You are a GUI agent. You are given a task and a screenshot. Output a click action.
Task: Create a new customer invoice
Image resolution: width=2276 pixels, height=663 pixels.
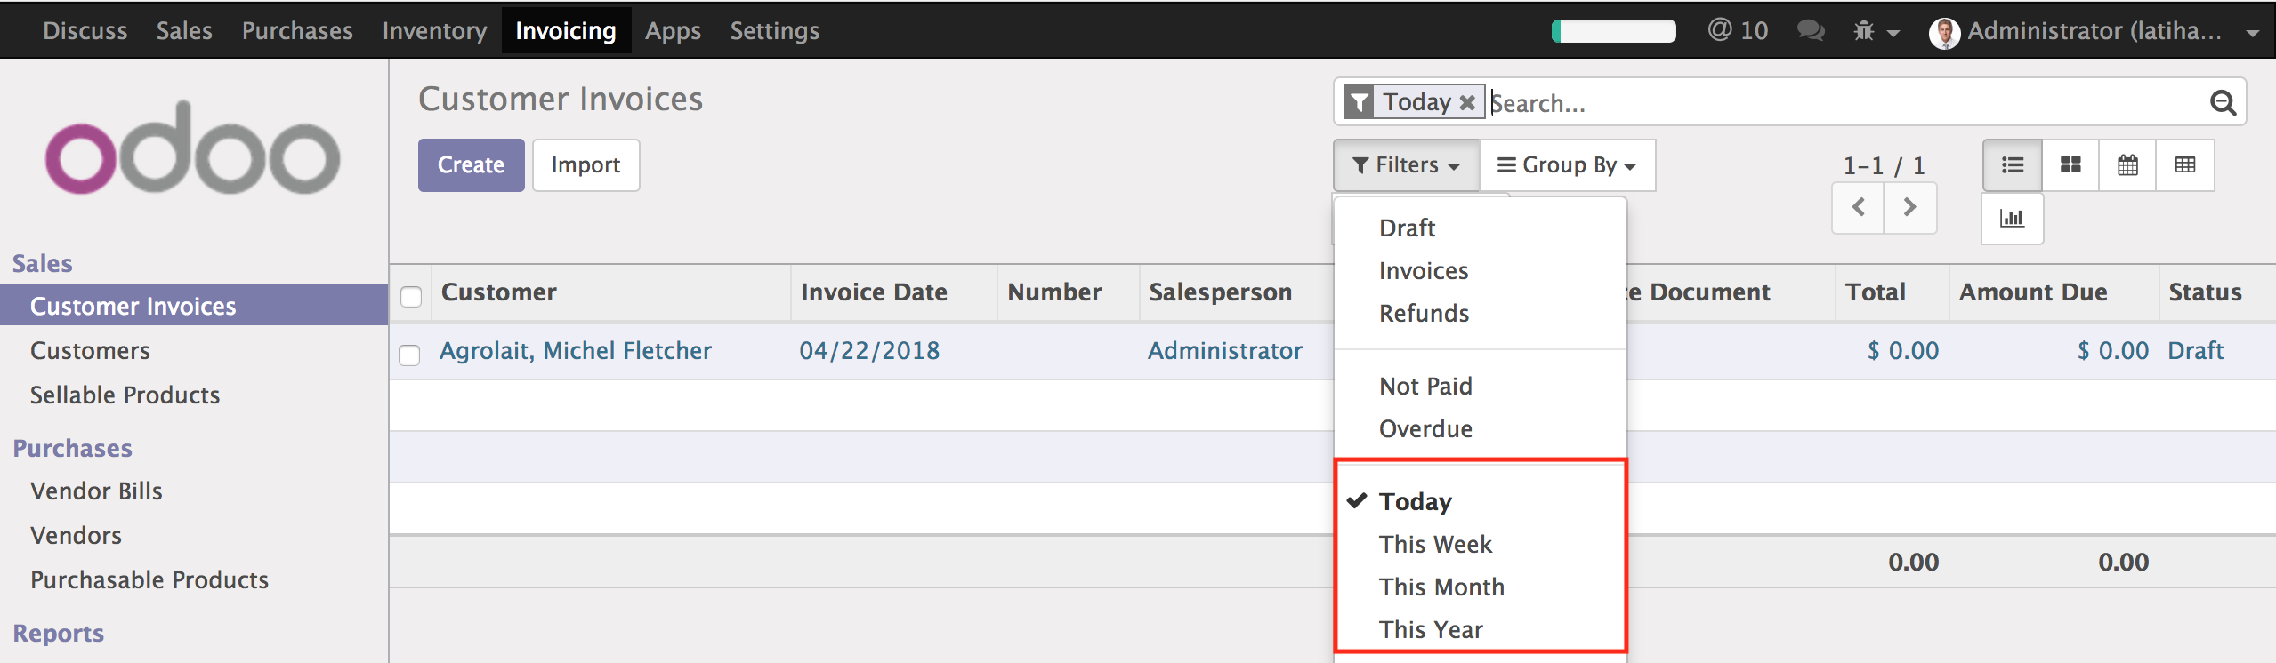(471, 165)
